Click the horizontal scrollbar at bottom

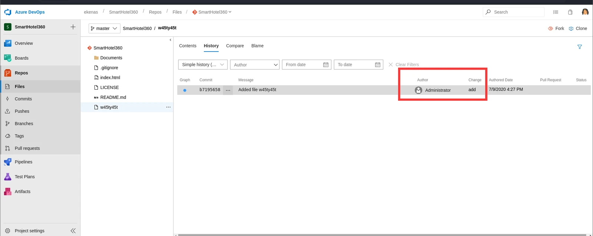382,235
